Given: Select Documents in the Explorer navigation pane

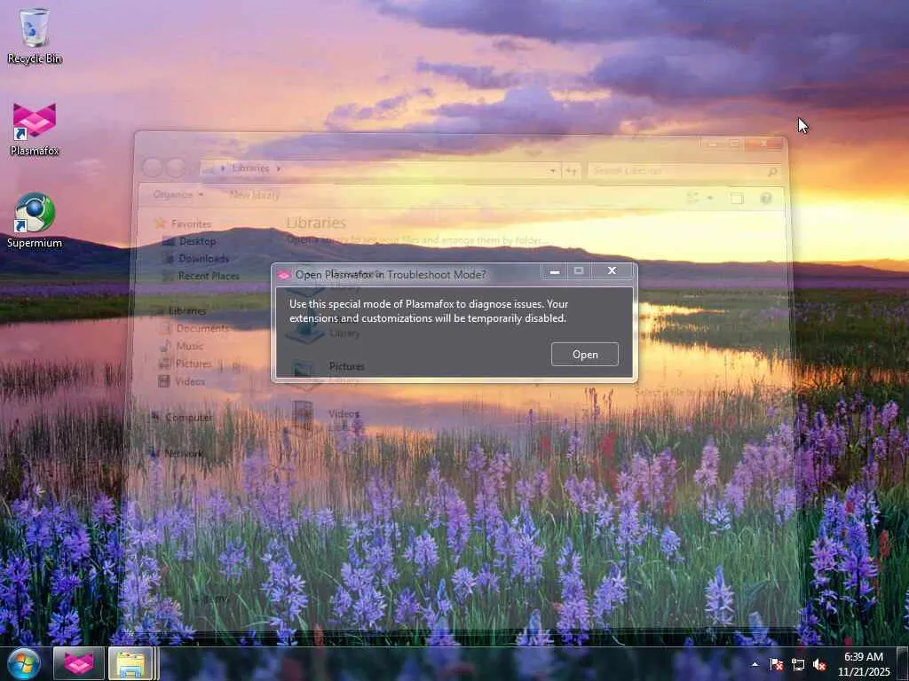Looking at the screenshot, I should (194, 328).
